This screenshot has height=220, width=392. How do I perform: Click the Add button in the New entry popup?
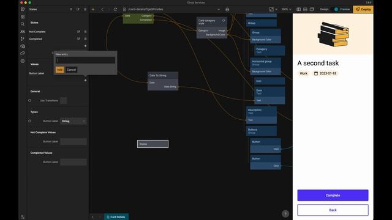59,70
